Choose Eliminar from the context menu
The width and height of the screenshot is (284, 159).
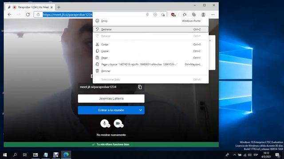(150, 71)
